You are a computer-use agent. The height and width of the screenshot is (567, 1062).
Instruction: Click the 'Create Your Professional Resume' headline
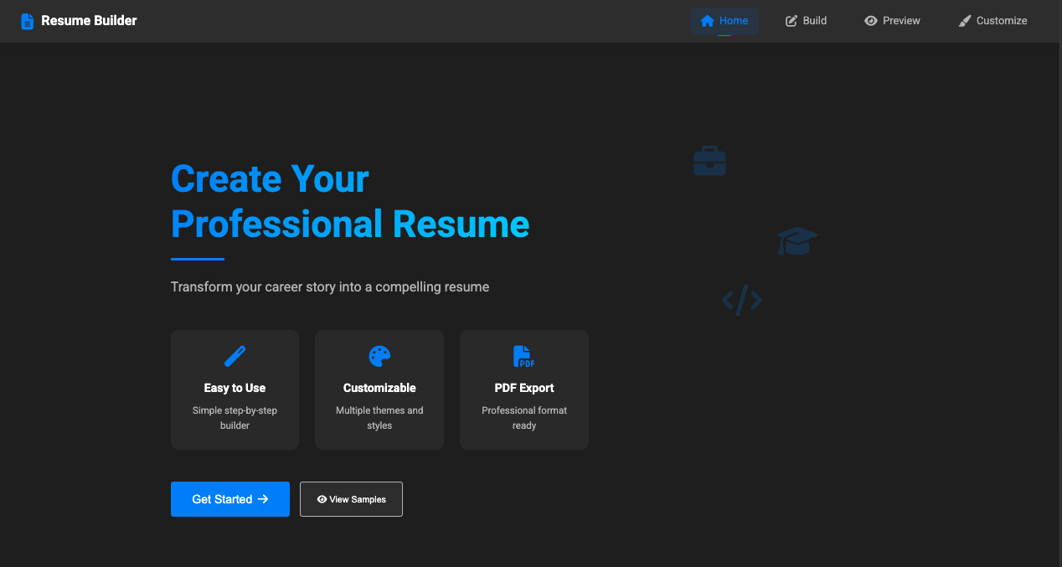350,202
